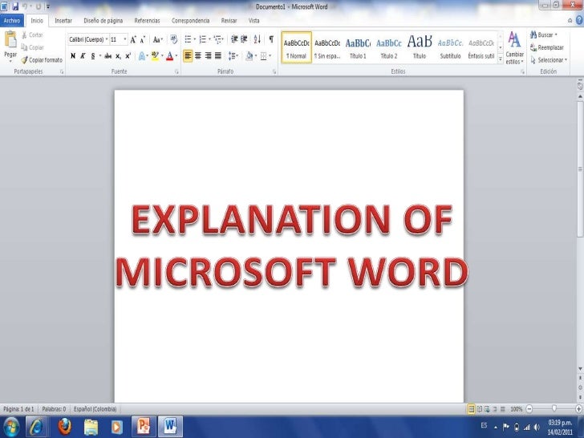Toggle strikethrough abc formatting

pyautogui.click(x=108, y=56)
